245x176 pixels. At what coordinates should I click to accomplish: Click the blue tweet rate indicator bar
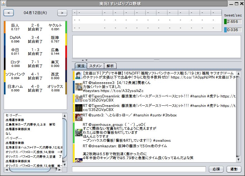(x=225, y=30)
